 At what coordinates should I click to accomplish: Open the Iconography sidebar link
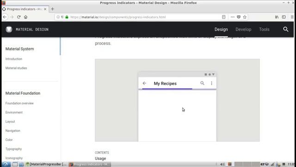point(14,158)
